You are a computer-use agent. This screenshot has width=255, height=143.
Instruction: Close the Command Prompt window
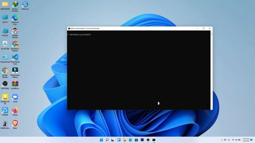[210, 28]
